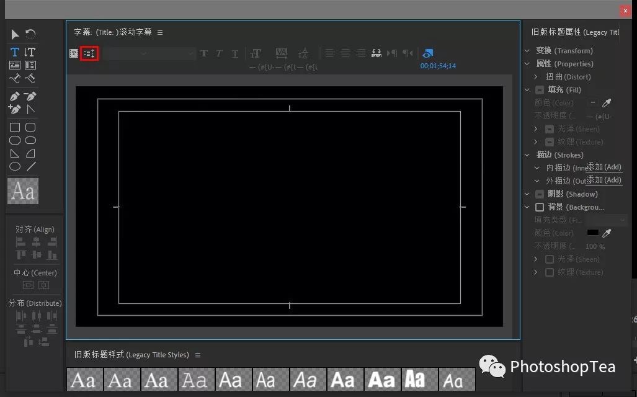637x397 pixels.
Task: Center align text
Action: (x=345, y=53)
